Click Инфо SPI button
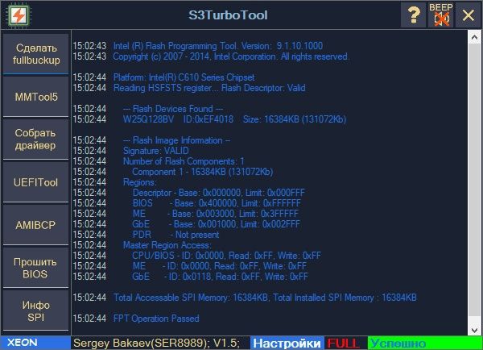 point(36,310)
